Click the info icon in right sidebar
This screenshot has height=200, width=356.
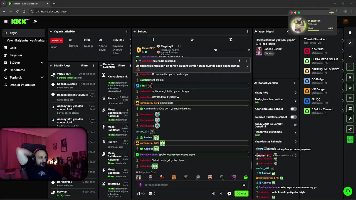[x=350, y=33]
